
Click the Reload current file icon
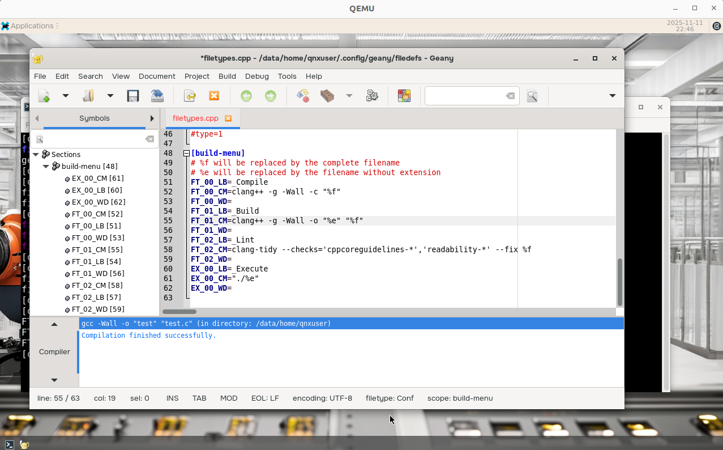(190, 96)
